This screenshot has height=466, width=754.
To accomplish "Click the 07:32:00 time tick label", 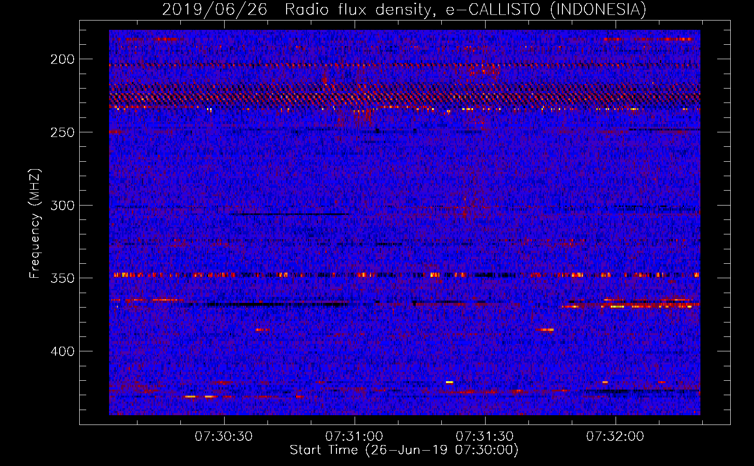I will (x=615, y=437).
